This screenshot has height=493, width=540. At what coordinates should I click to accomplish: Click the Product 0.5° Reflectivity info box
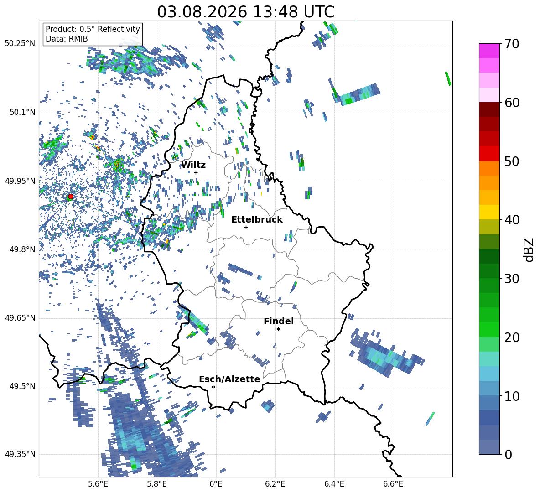click(x=93, y=34)
